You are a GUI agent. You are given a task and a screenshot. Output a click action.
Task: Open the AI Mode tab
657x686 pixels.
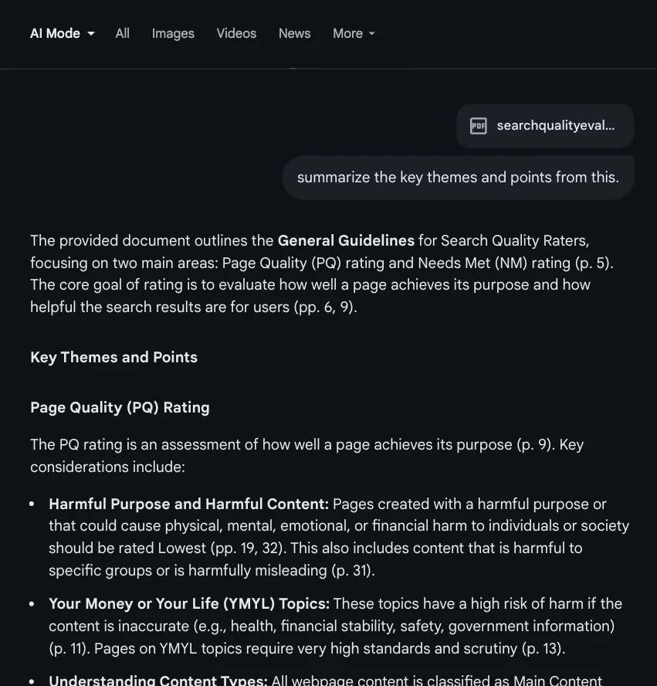tap(55, 33)
